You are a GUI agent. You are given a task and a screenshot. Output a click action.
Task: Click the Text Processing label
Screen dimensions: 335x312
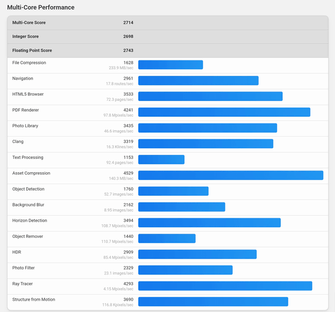pos(28,157)
